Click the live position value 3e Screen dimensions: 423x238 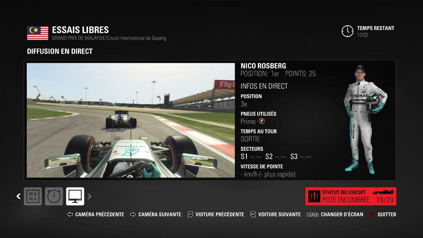point(244,104)
